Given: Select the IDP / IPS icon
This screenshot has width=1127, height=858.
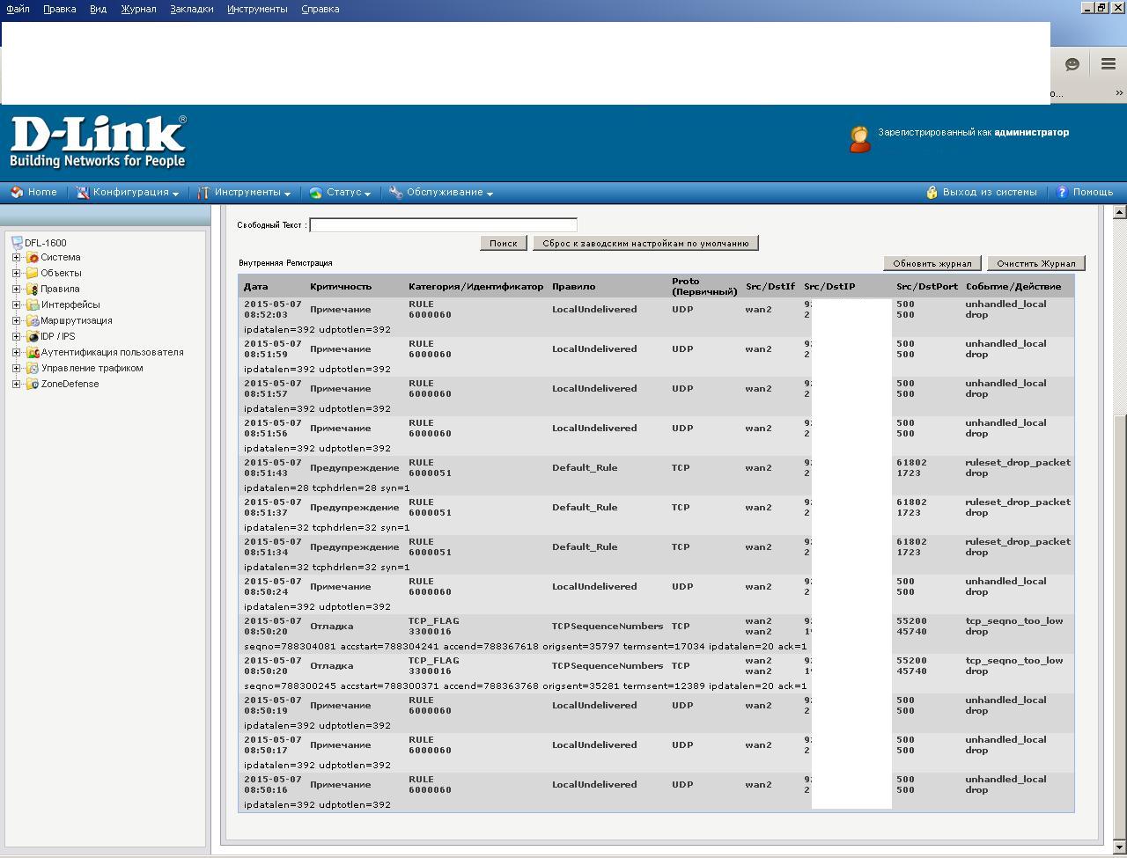Looking at the screenshot, I should (x=33, y=337).
